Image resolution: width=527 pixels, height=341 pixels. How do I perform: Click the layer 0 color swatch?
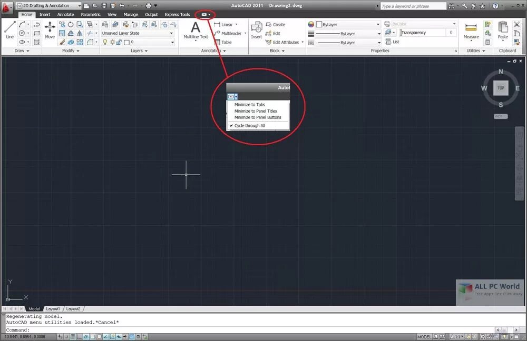click(126, 42)
